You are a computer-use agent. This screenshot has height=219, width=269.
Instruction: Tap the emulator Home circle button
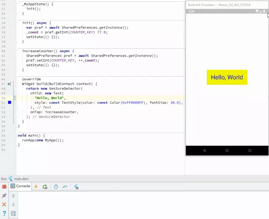point(227,151)
